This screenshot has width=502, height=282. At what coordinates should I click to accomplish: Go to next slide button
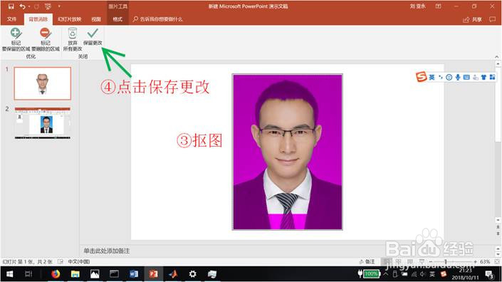(x=498, y=234)
